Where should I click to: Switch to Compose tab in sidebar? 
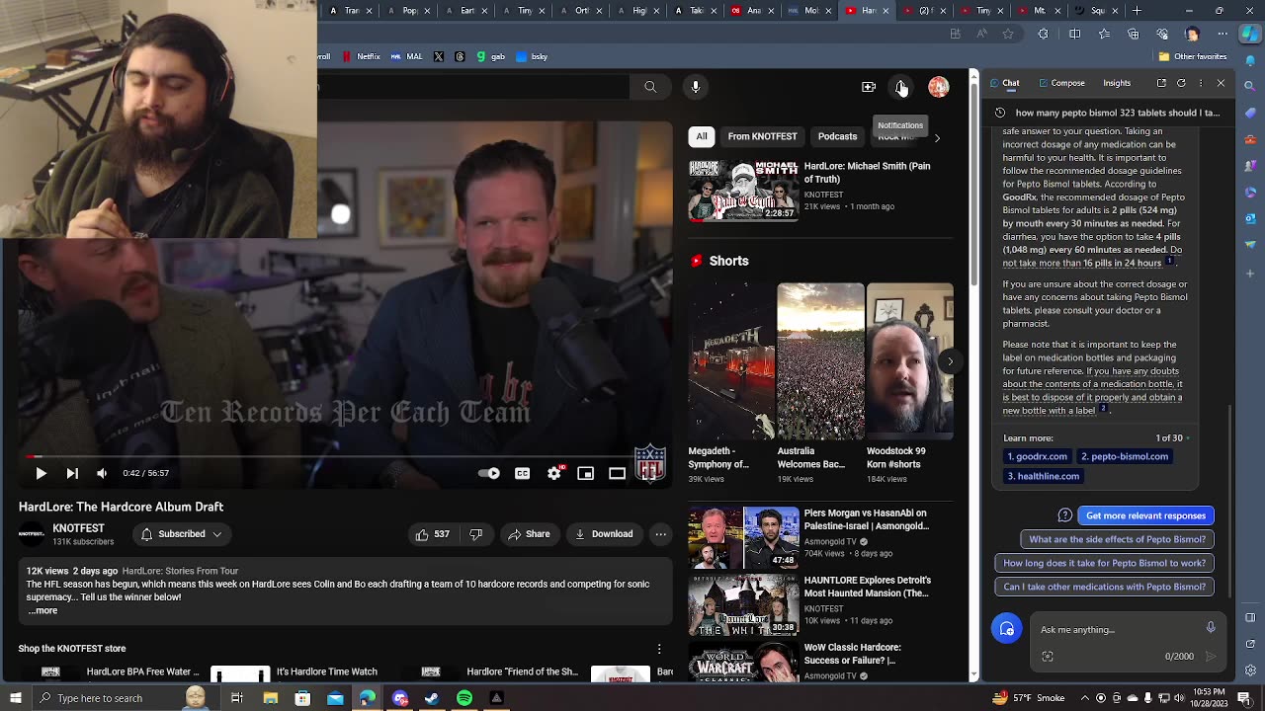pos(1060,83)
